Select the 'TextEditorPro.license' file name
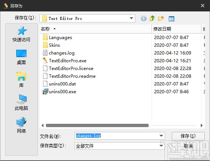This screenshot has width=210, height=161. (71, 69)
